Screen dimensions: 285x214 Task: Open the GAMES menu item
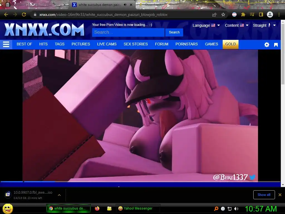click(x=212, y=44)
